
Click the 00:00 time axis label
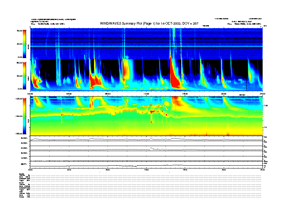(x=31, y=94)
